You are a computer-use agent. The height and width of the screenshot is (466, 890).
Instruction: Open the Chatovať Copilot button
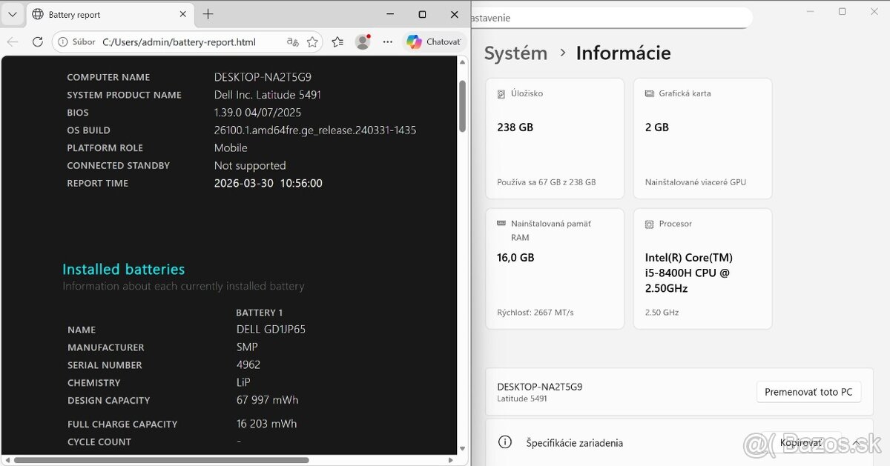(434, 42)
